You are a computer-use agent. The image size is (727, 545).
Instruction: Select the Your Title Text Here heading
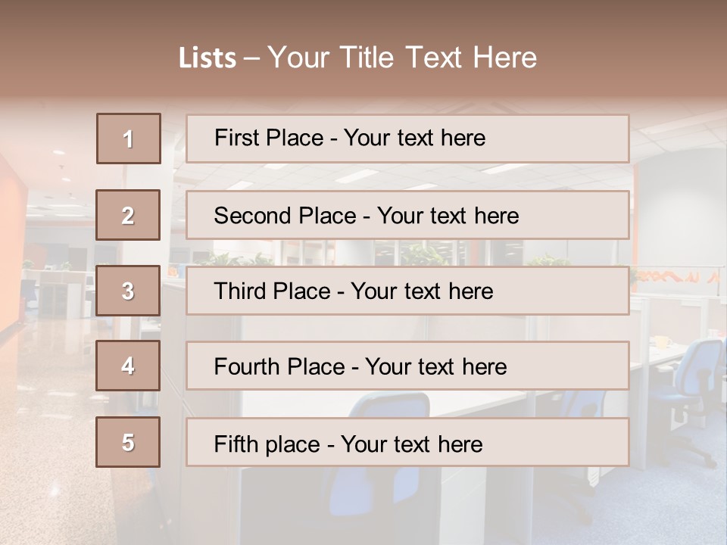click(x=402, y=58)
